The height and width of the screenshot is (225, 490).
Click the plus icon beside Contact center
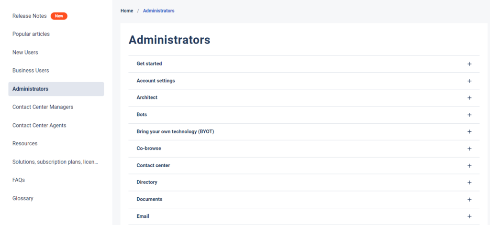pos(469,166)
